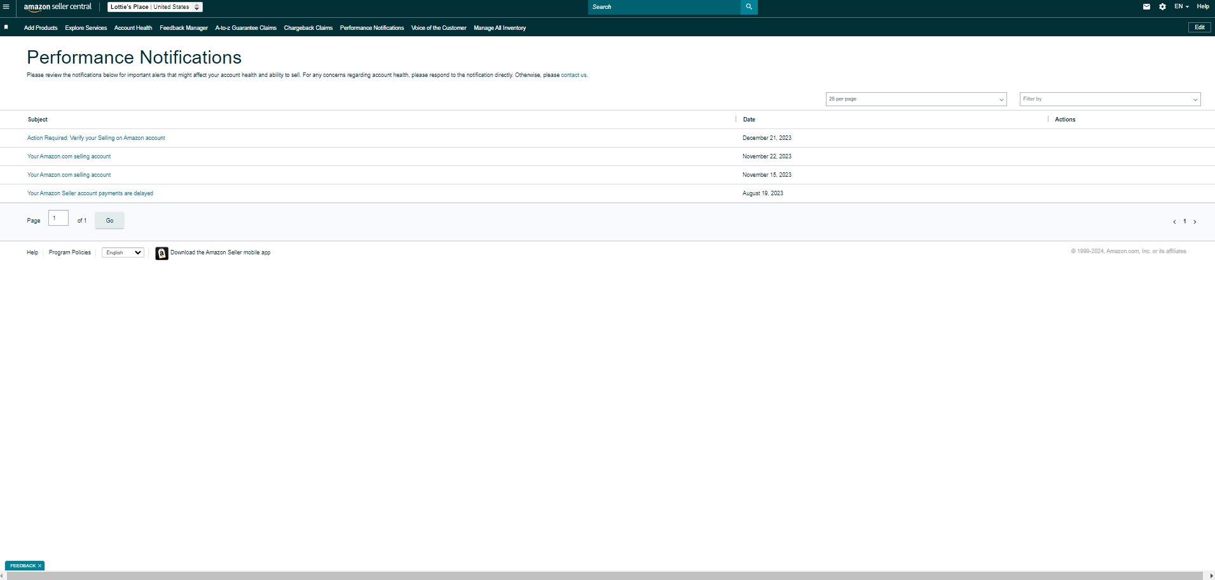Go to the next page arrow
This screenshot has height=580, width=1215.
1195,222
